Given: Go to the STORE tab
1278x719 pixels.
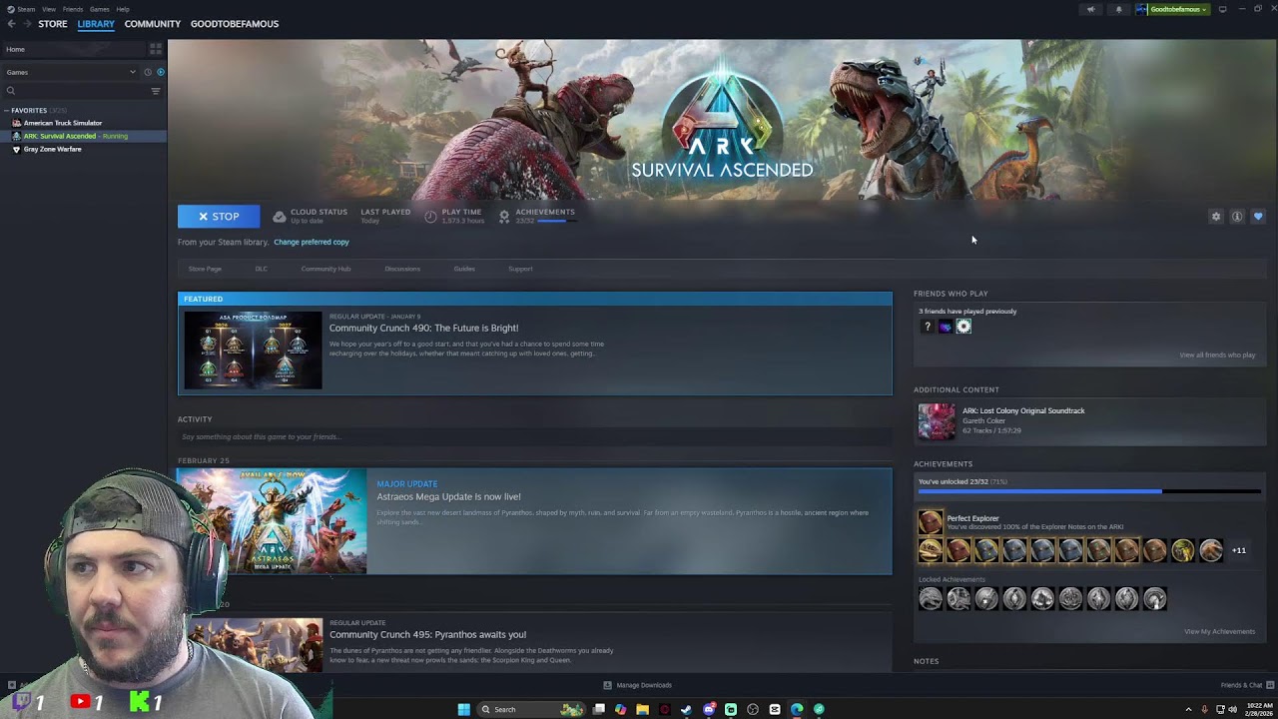Looking at the screenshot, I should 53,24.
